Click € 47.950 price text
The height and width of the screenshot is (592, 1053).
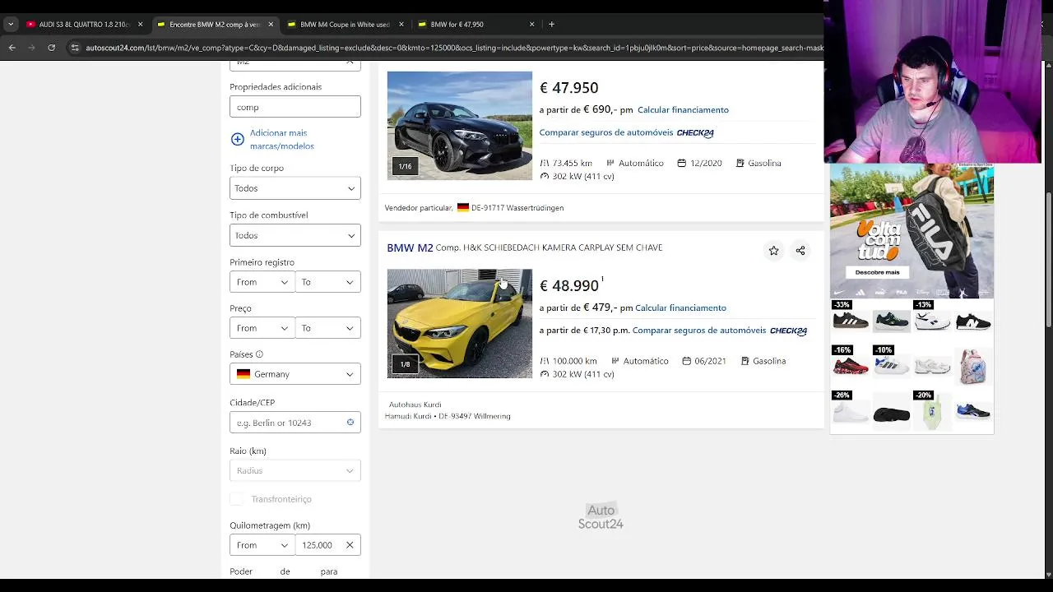[568, 88]
